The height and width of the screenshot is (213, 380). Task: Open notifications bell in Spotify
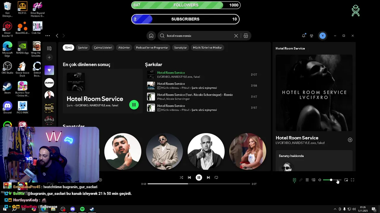(303, 35)
